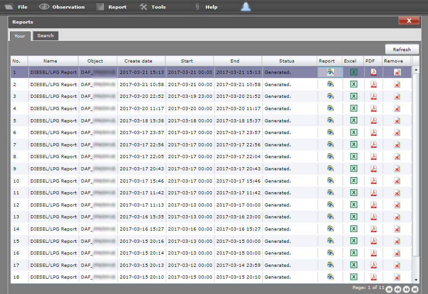Show report number 14 using eye icon
Image resolution: width=428 pixels, height=294 pixels.
coord(330,229)
